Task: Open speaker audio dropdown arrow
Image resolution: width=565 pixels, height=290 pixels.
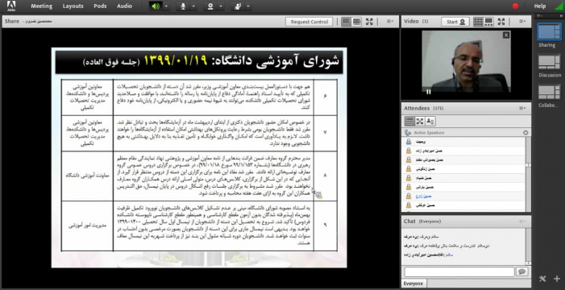Action: (166, 6)
